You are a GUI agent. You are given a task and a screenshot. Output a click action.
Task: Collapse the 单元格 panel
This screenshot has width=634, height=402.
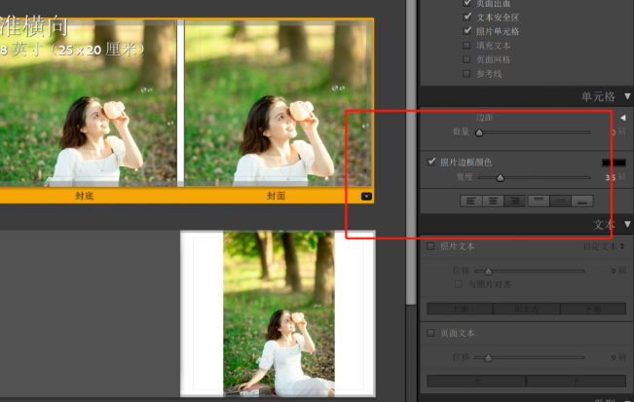[x=627, y=96]
